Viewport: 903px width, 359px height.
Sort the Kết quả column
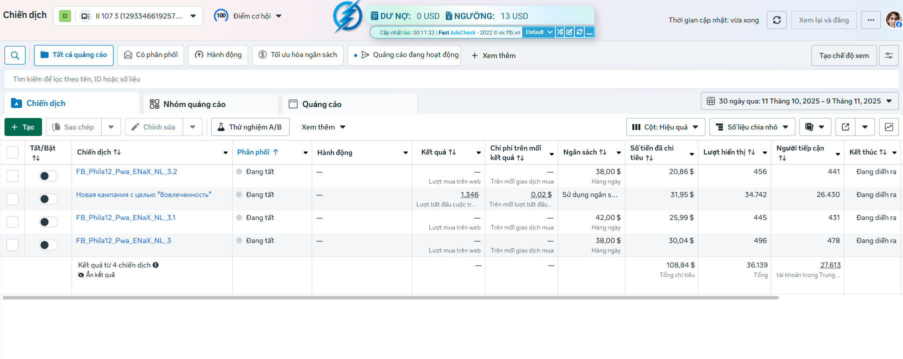[452, 152]
